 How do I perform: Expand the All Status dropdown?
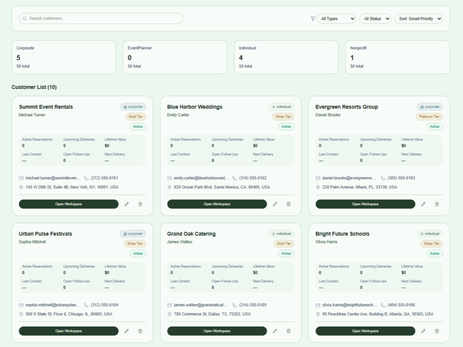coord(375,19)
